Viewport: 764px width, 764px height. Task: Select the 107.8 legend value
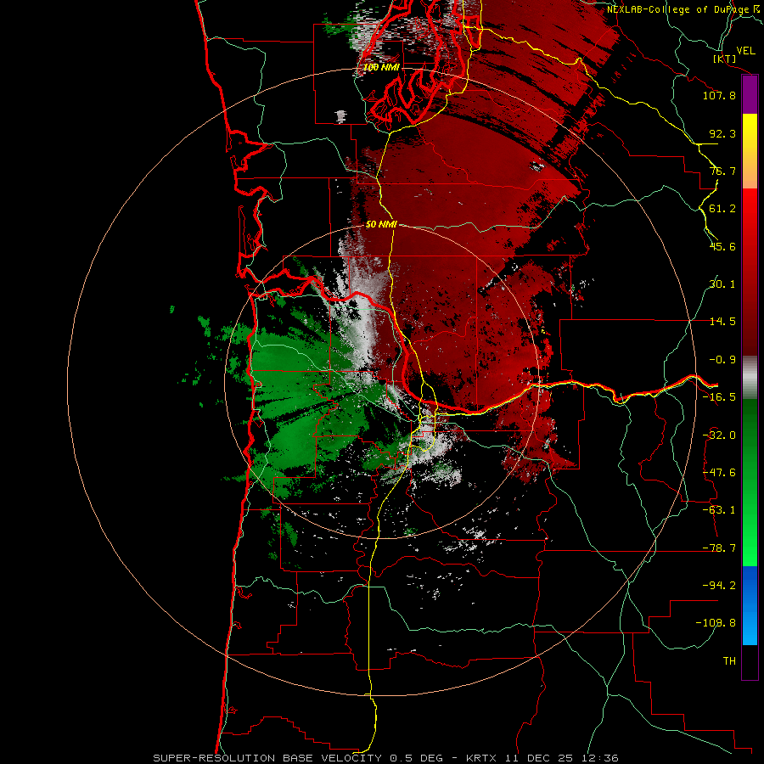coord(719,95)
